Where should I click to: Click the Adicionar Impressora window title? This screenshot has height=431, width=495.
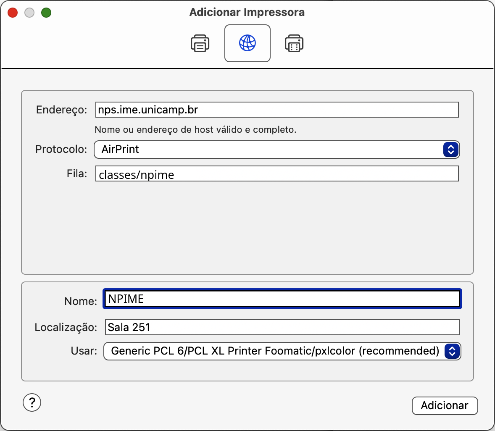(247, 12)
